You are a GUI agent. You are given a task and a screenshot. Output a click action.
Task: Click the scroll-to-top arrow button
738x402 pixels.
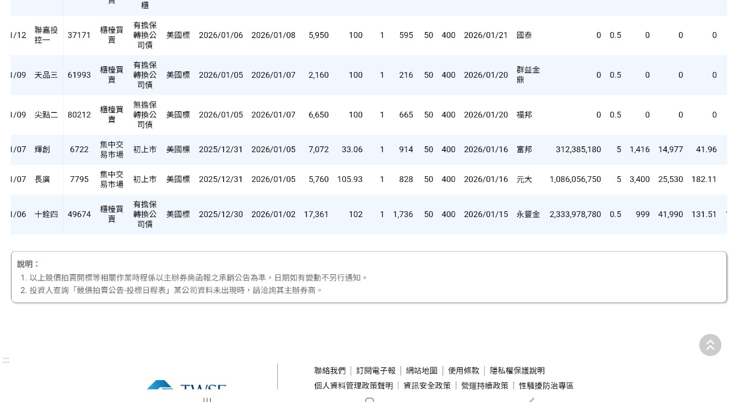click(710, 345)
